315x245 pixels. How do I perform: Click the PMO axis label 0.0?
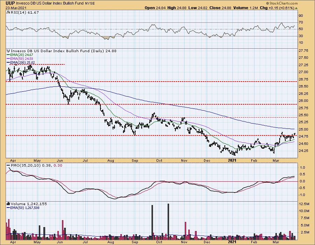(x=302, y=181)
